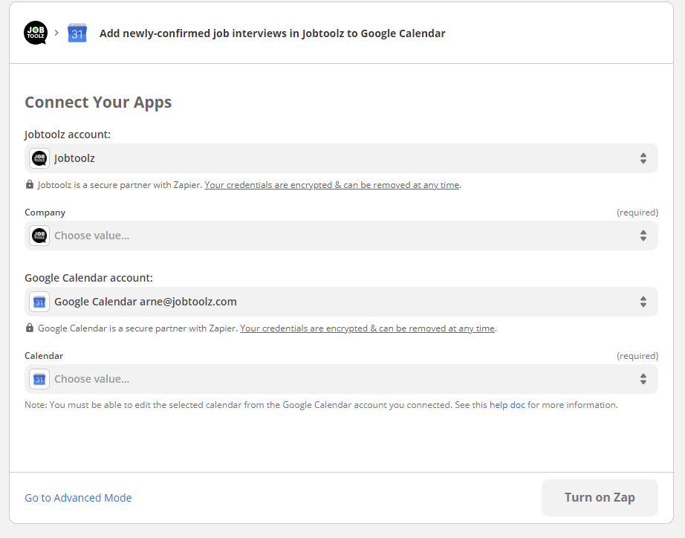
Task: Click the '(required)' note beside Calendar
Action: click(x=637, y=356)
